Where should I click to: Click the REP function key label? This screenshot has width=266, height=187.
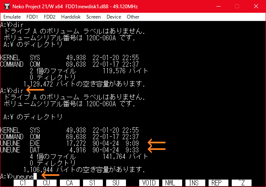218,183
